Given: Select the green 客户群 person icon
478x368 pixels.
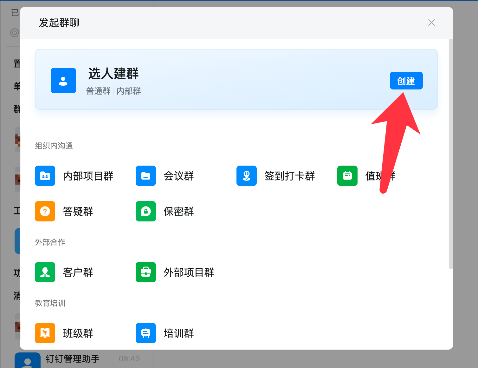Looking at the screenshot, I should [45, 272].
